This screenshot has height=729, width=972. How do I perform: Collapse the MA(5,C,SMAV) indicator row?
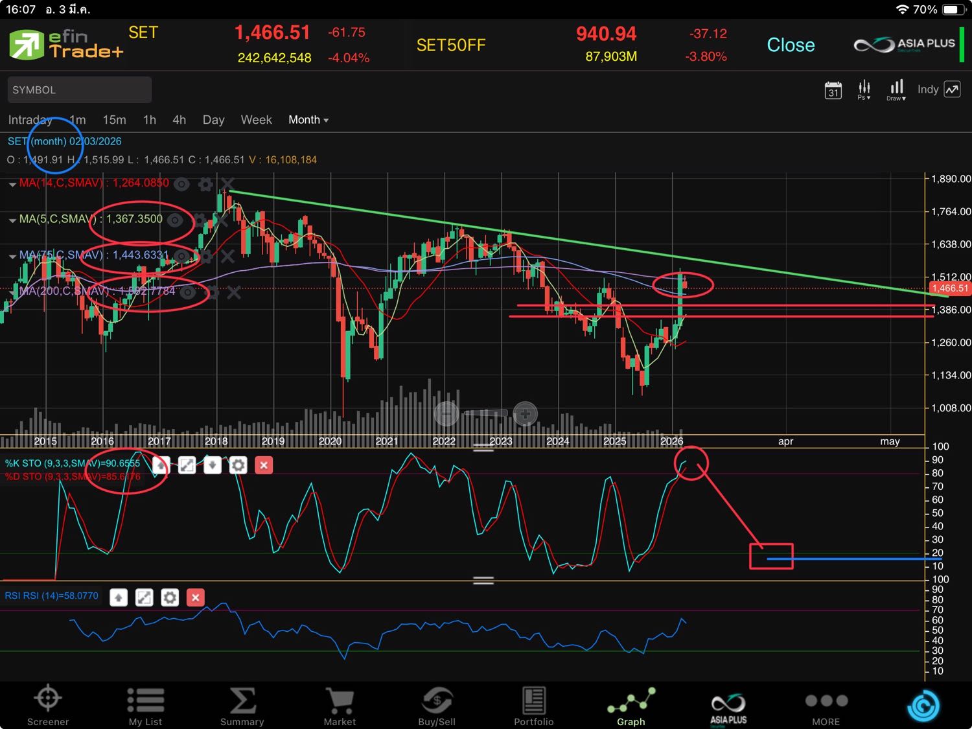tap(12, 220)
